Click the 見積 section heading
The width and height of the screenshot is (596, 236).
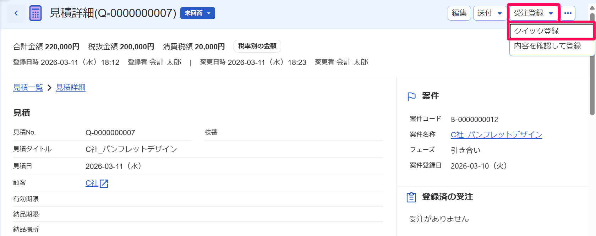click(22, 113)
